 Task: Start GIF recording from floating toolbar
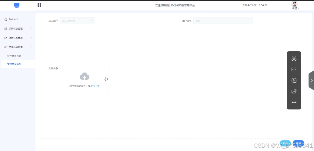(x=294, y=69)
